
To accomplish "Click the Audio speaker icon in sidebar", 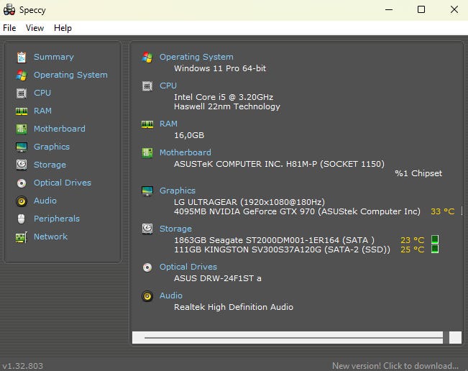I will coord(22,201).
